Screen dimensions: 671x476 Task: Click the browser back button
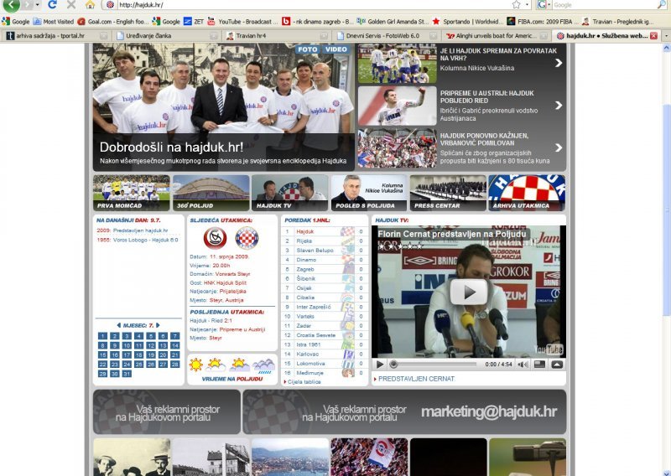coord(12,5)
